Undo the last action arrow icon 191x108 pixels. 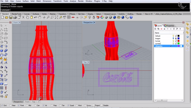tap(36, 17)
